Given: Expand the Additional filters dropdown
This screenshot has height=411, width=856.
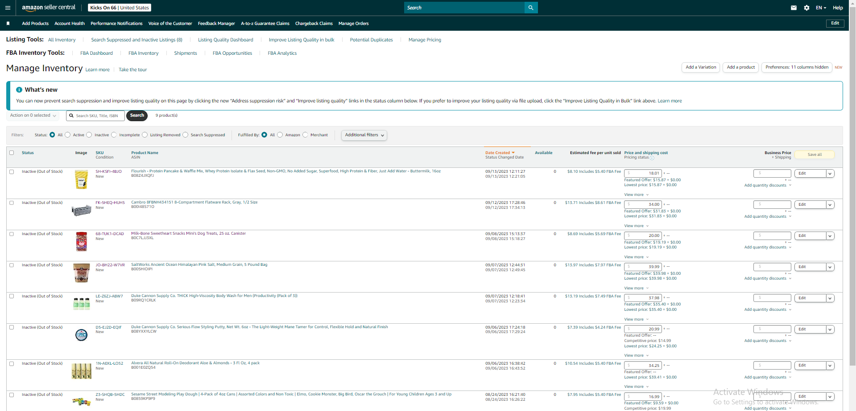Looking at the screenshot, I should pos(364,135).
